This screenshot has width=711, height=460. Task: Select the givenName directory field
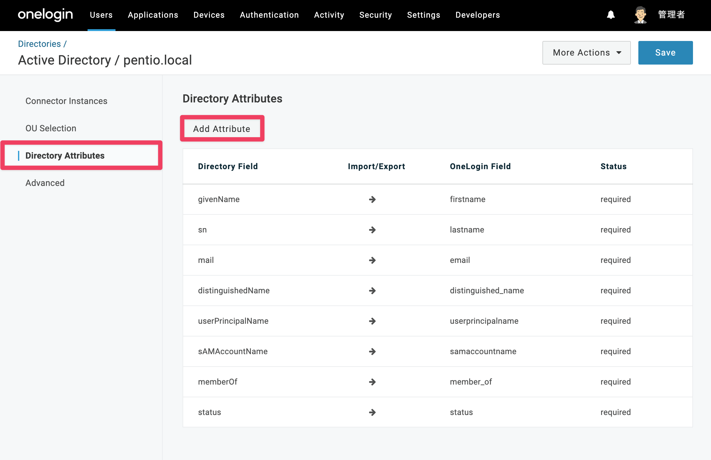tap(219, 199)
